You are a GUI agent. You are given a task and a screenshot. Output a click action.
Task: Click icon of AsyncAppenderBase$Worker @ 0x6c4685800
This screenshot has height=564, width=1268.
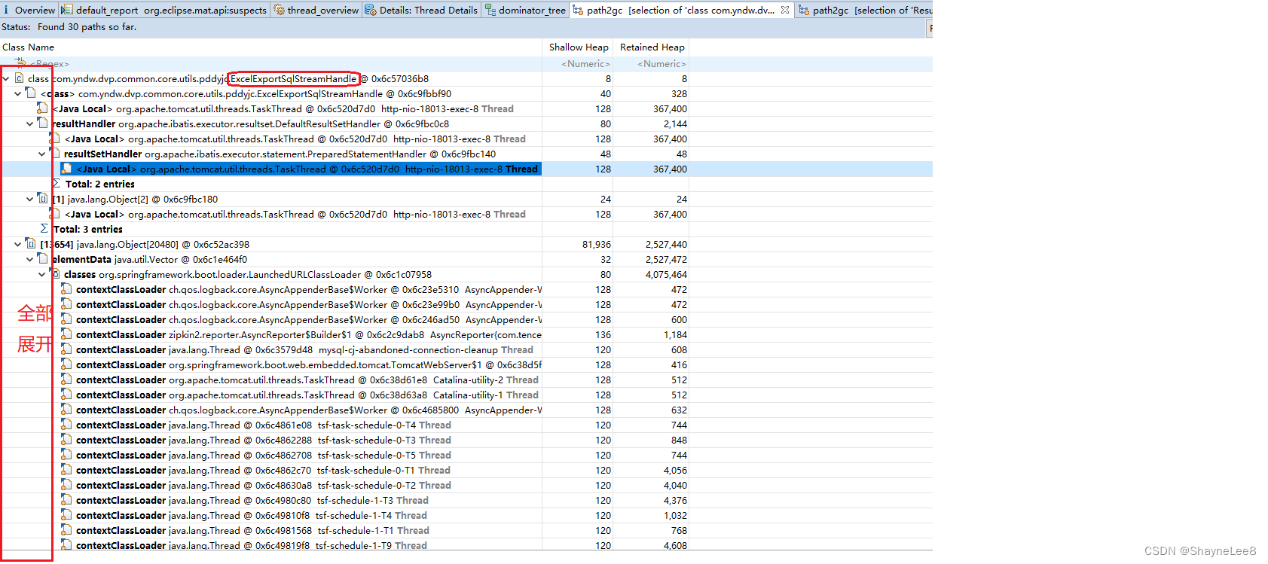point(67,410)
